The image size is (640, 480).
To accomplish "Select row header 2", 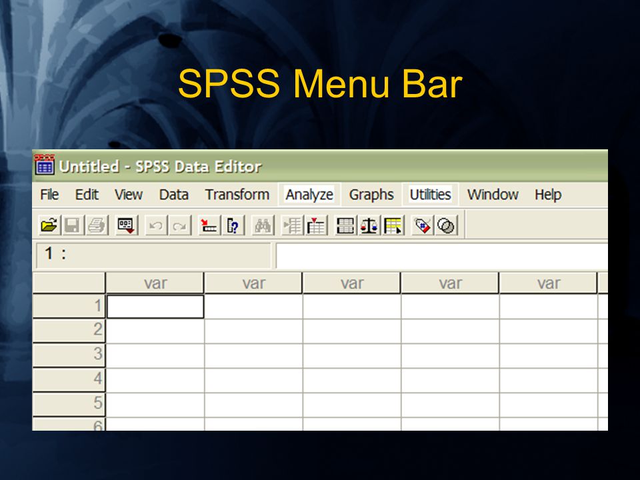I will (69, 331).
